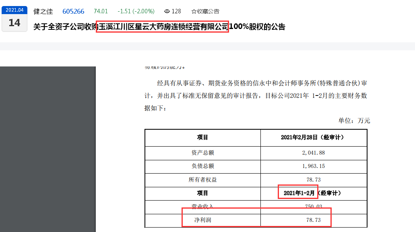This screenshot has width=415, height=232.
Task: Click the 营业收入 row label
Action: pyautogui.click(x=202, y=206)
